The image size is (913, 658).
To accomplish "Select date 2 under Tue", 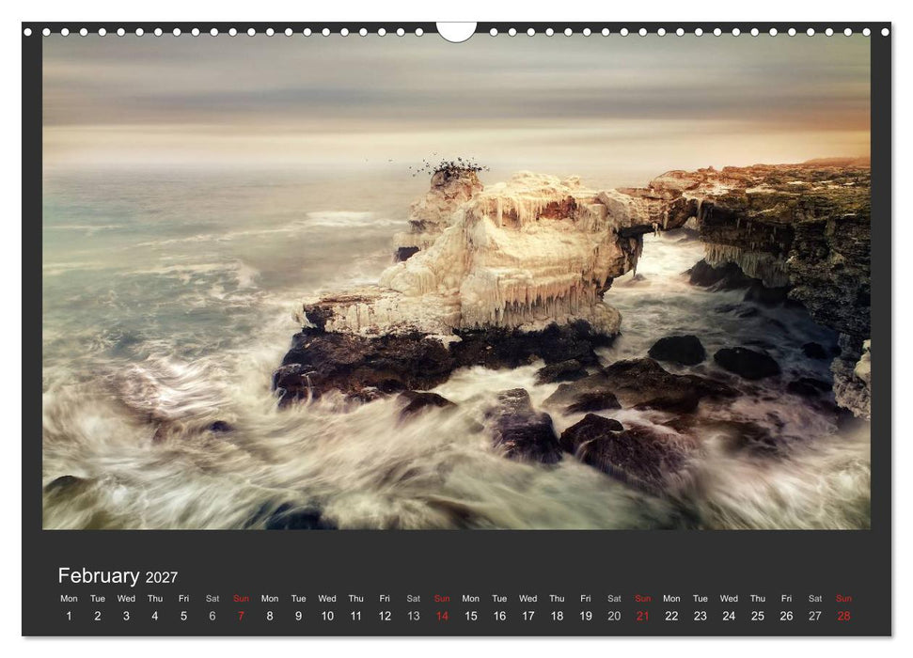I will pos(97,616).
